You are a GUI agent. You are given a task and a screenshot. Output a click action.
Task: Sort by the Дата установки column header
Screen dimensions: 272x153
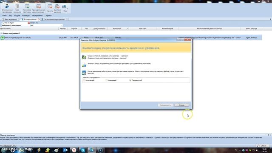99,28
